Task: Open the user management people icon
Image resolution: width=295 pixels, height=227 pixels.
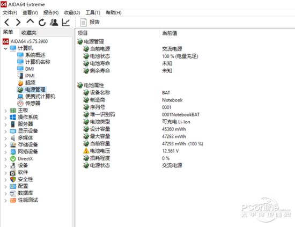Action: pos(54,22)
